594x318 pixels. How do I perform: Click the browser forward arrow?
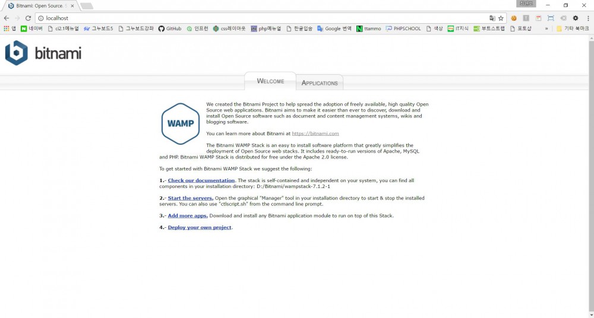point(17,18)
